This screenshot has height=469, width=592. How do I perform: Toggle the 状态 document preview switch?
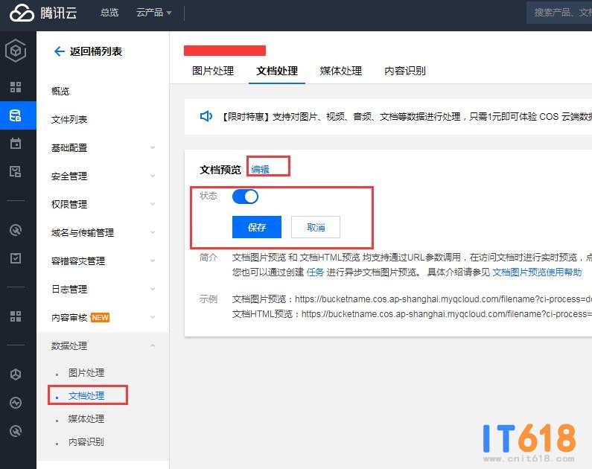coord(245,197)
